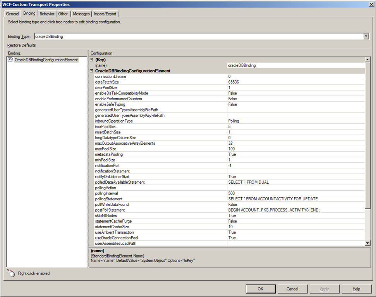Collapse the OracleDBBindingConfigurationElement property group
This screenshot has height=297, width=376.
coord(91,71)
